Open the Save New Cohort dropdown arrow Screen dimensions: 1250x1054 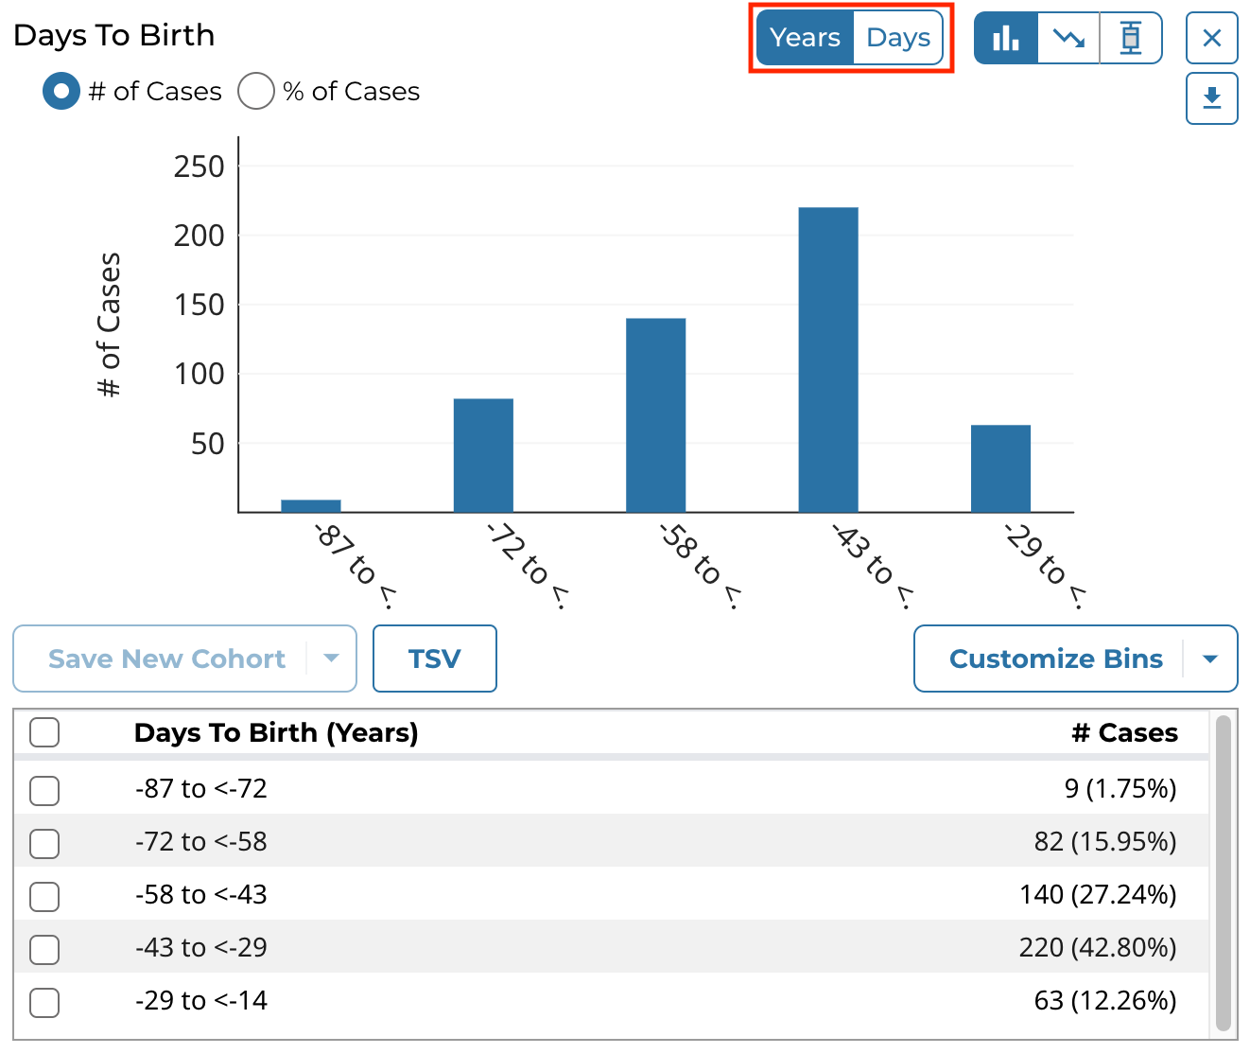[331, 659]
